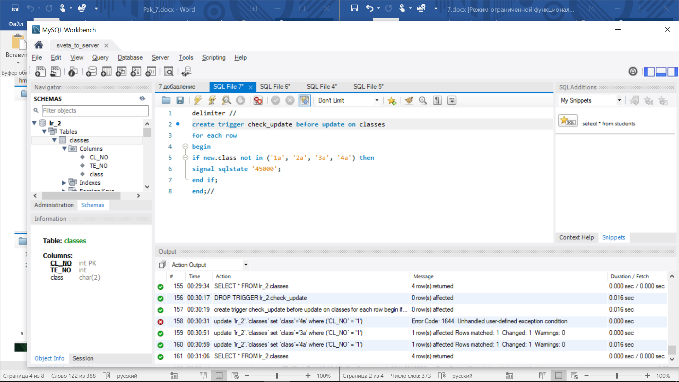Toggle continue-on-error execution icon

pos(258,100)
